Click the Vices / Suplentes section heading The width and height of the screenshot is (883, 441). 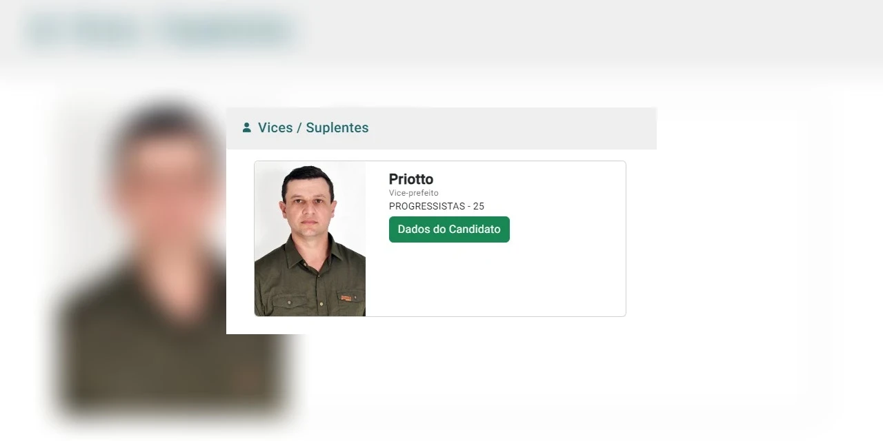313,127
